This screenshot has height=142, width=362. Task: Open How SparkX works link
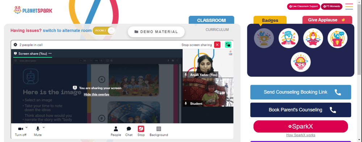point(300,135)
